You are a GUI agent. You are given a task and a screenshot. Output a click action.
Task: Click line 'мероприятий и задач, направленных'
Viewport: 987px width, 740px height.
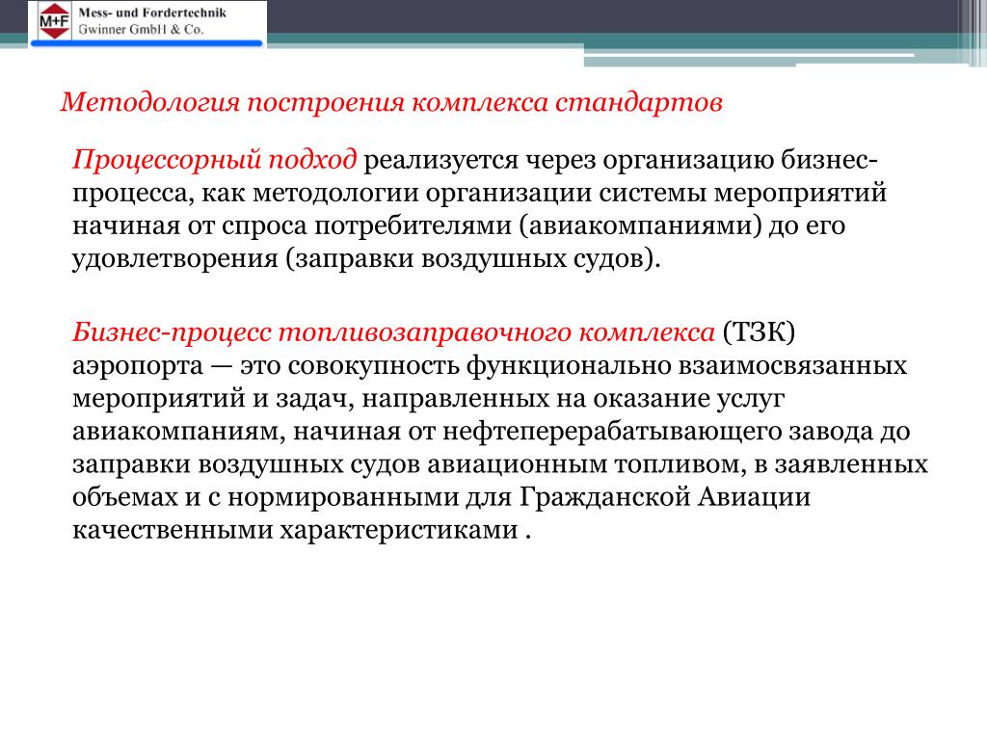pos(310,399)
